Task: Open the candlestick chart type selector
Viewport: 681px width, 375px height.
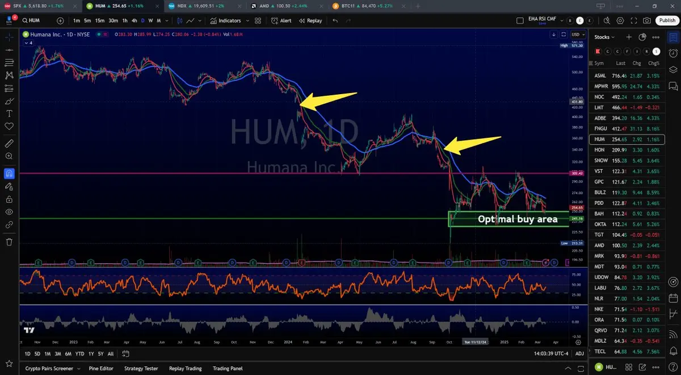Action: pyautogui.click(x=180, y=20)
